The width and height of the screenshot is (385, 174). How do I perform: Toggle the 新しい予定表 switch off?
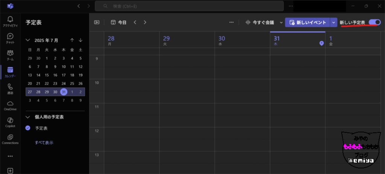tap(374, 22)
